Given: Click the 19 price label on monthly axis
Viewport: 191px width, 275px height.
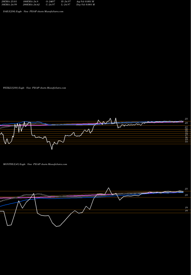Looking at the screenshot, I should point(186,208).
